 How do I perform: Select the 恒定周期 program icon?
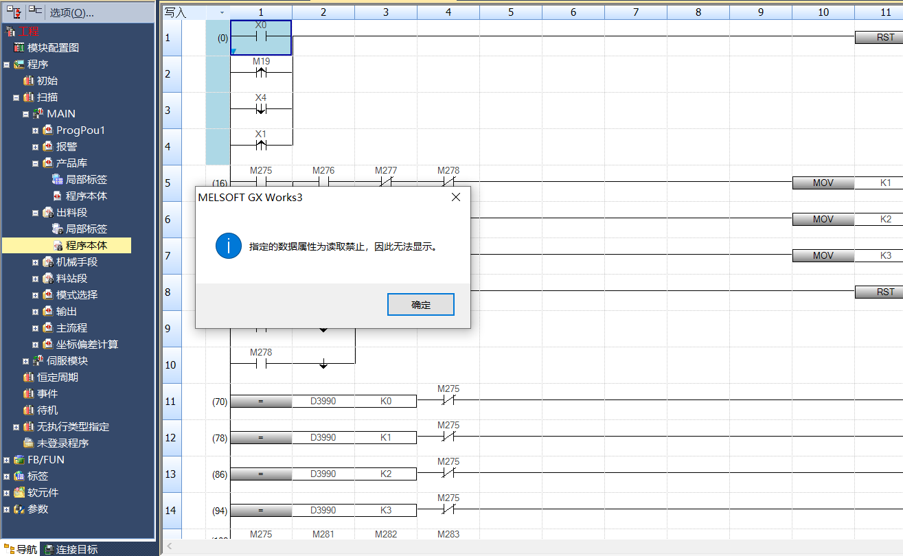28,378
